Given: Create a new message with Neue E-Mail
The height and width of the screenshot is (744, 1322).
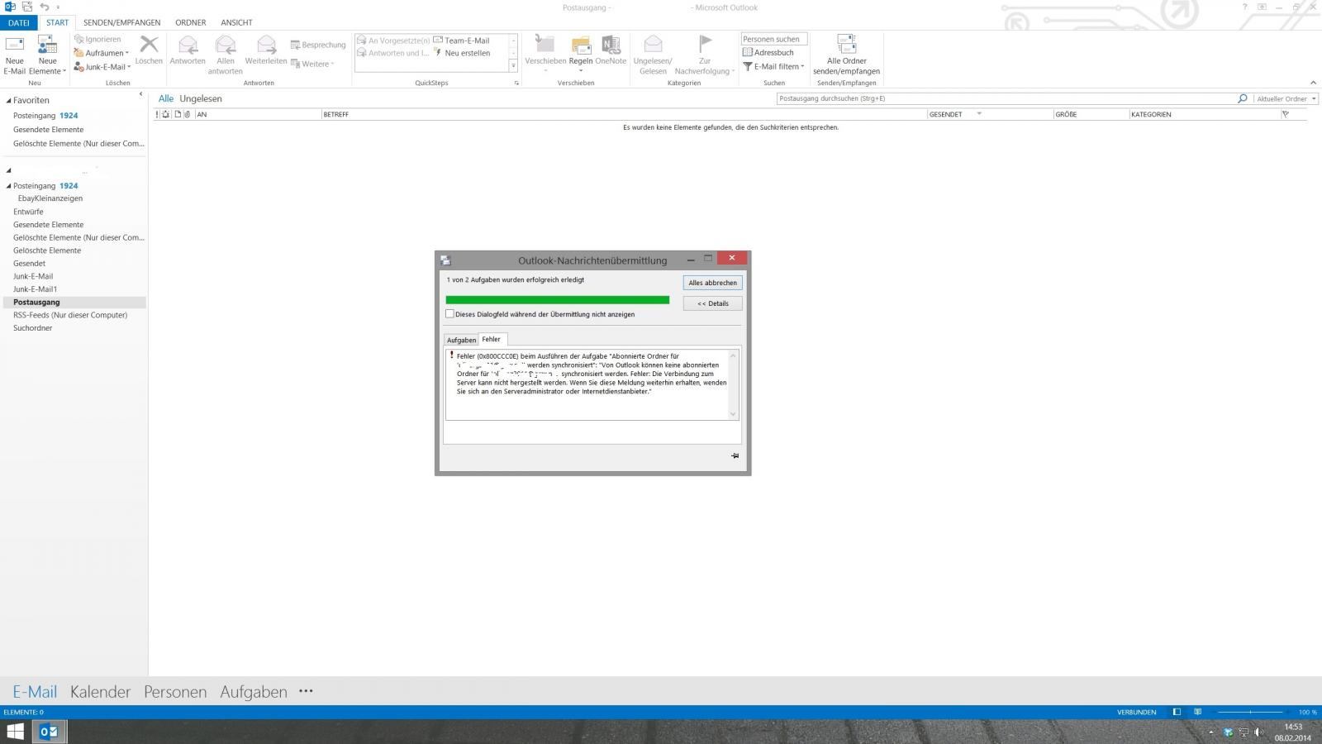Looking at the screenshot, I should tap(15, 55).
